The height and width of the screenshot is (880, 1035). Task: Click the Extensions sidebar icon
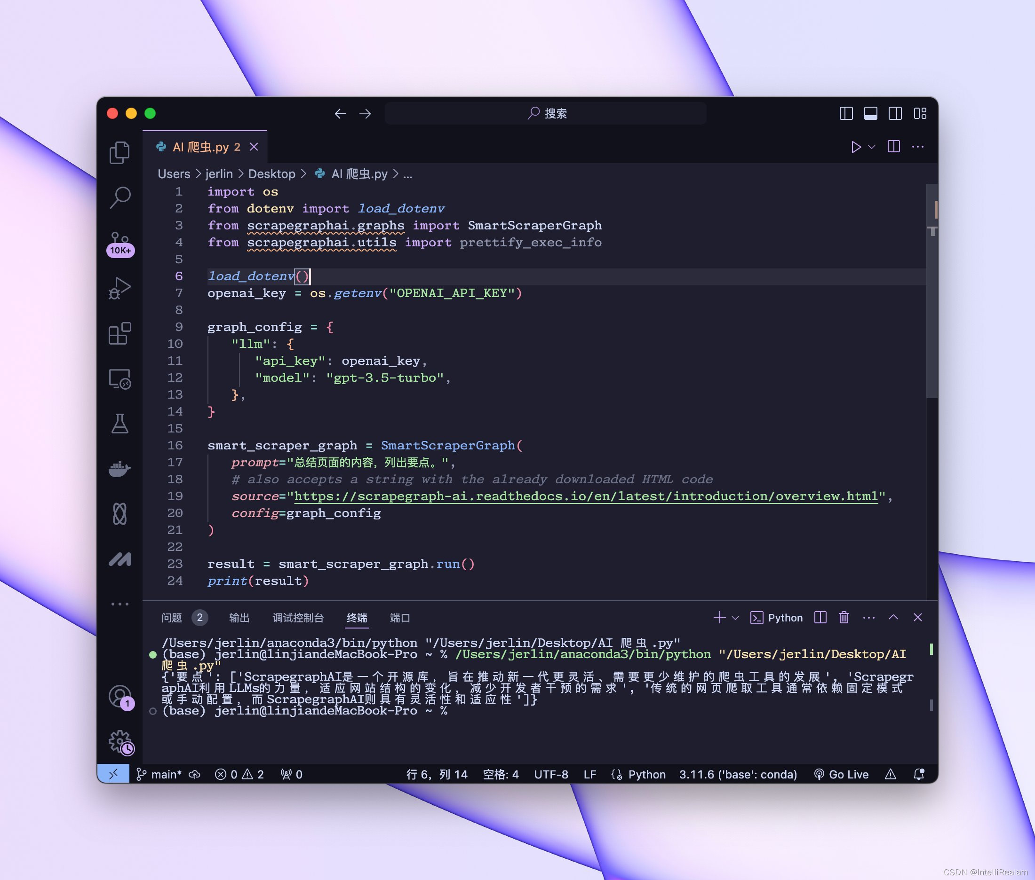click(x=120, y=335)
